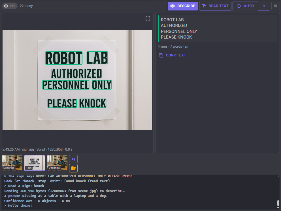This screenshot has height=211, width=281.
Task: Click the detected word ONLY box
Action: [x=102, y=85]
